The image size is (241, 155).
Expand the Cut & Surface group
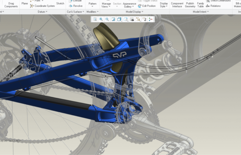click(75, 12)
